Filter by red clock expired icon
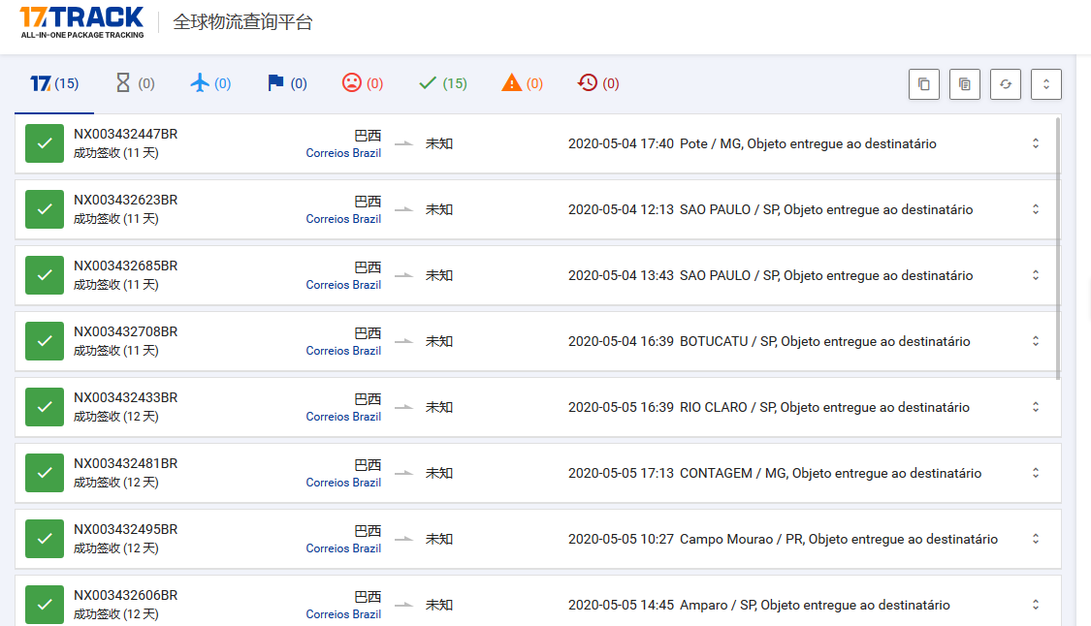Image resolution: width=1091 pixels, height=626 pixels. (x=597, y=83)
